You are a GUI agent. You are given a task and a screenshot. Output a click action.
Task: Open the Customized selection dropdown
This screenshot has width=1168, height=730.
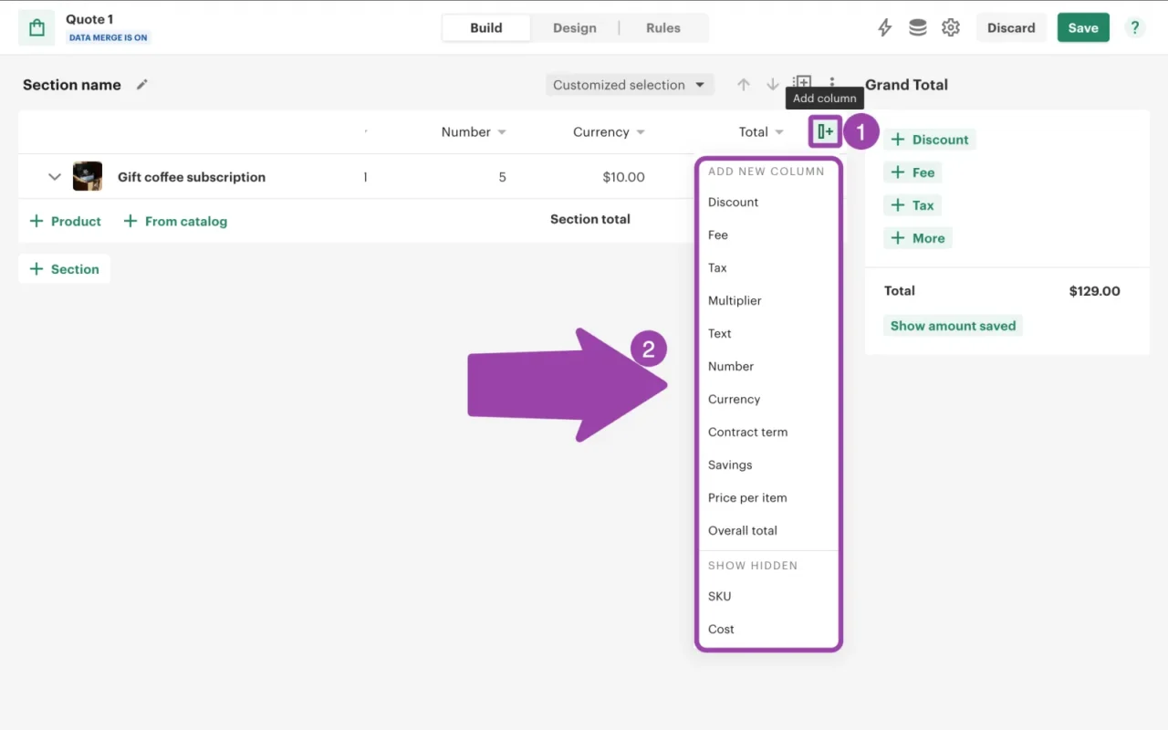pos(630,85)
